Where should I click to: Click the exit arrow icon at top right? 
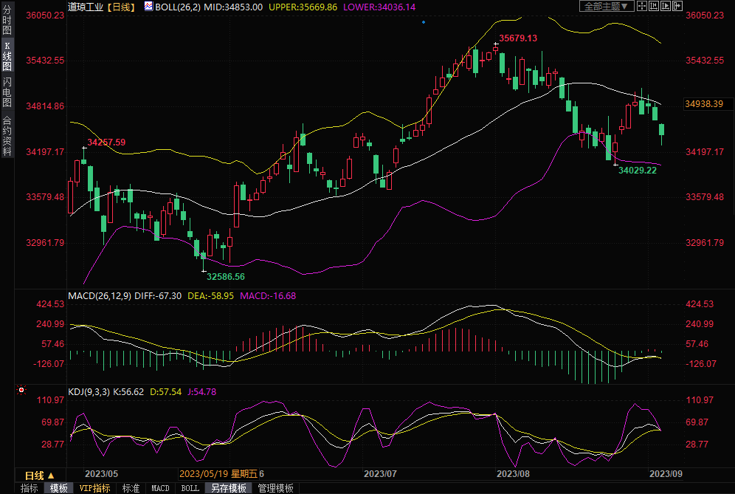[677, 6]
